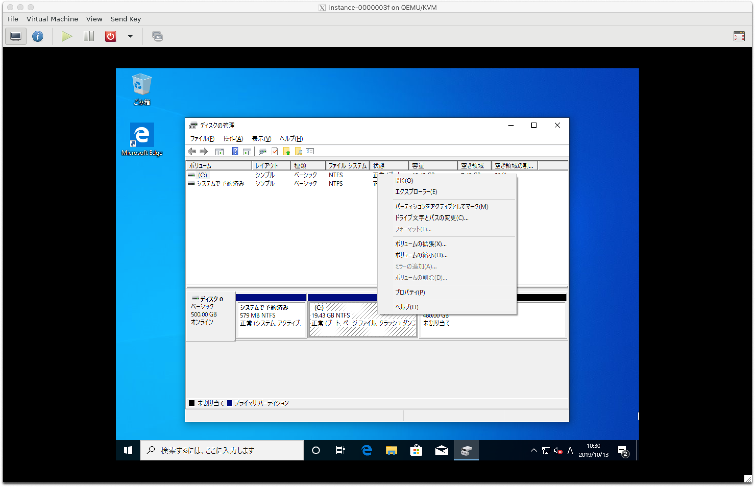The width and height of the screenshot is (755, 487).
Task: Expand shutdown options dropdown arrow
Action: (130, 36)
